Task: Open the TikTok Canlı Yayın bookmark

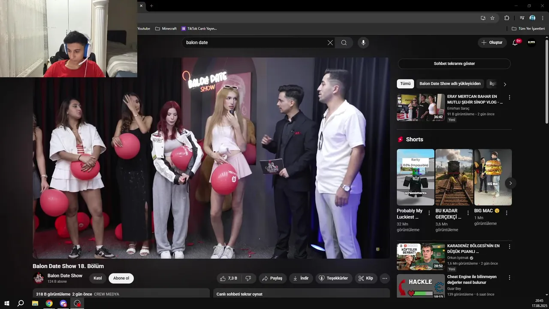Action: pos(199,29)
